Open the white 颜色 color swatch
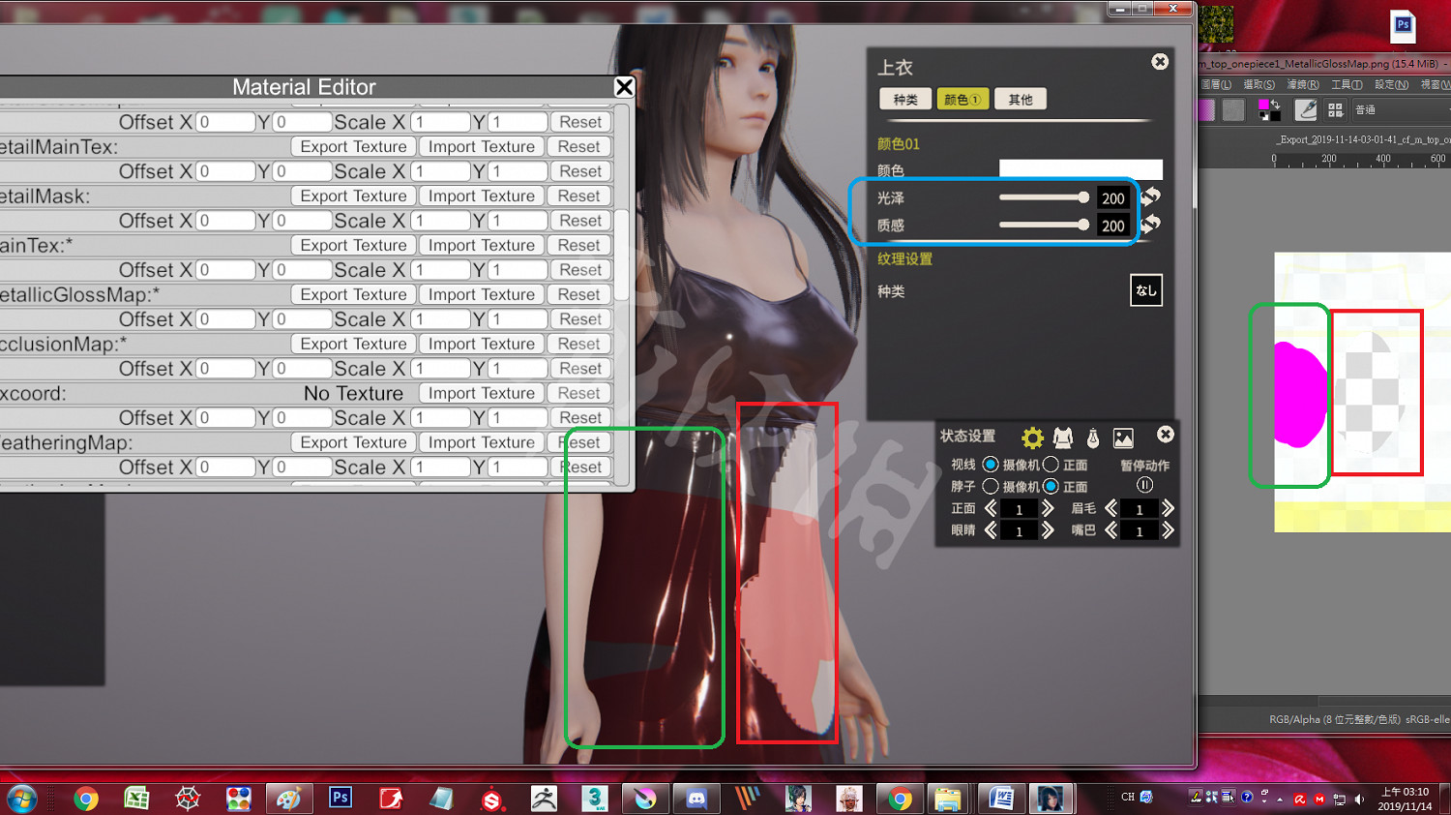Viewport: 1451px width, 815px height. [1080, 169]
